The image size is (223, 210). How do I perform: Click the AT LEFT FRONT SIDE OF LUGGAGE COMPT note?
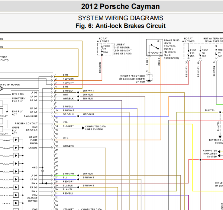132,77
